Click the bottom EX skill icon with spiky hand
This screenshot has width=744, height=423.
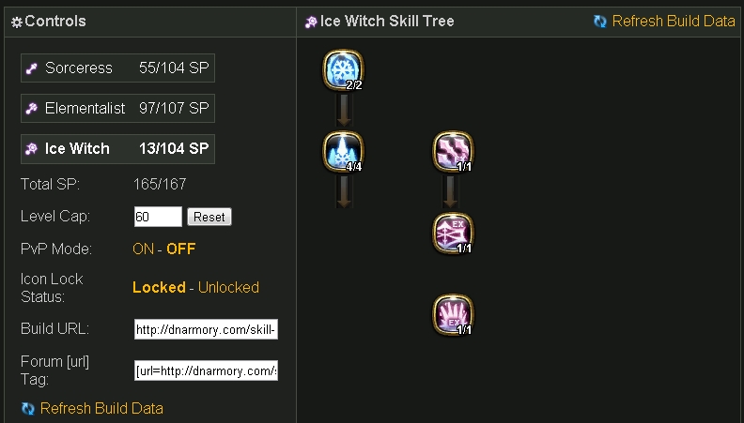tap(453, 314)
